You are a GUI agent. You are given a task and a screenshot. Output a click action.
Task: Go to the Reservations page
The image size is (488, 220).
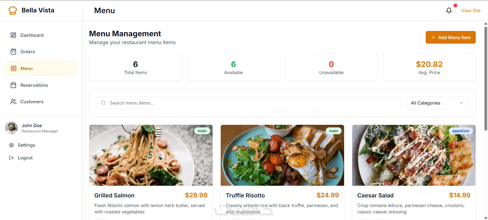(34, 85)
